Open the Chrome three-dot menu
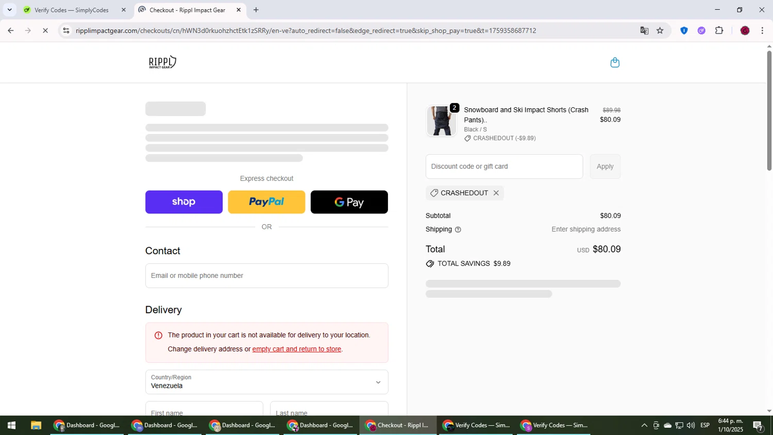Screen dimensions: 773x435 pyautogui.click(x=762, y=31)
